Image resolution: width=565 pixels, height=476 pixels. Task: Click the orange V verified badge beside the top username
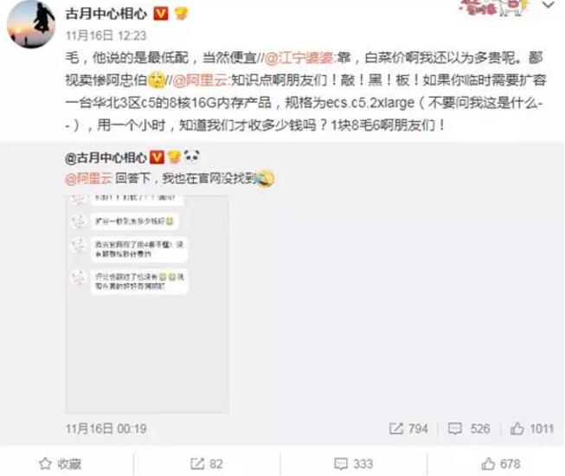click(x=161, y=14)
